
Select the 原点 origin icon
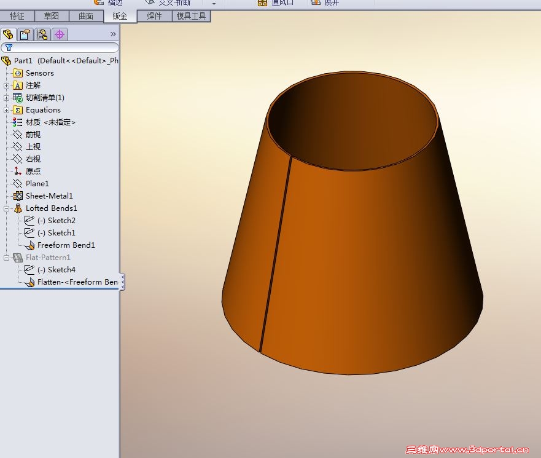(18, 172)
